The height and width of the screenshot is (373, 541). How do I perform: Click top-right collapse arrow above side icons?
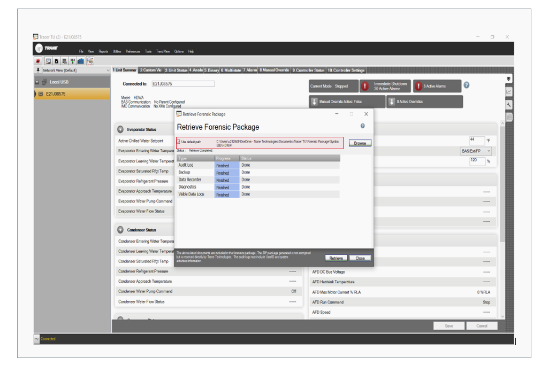pos(508,79)
